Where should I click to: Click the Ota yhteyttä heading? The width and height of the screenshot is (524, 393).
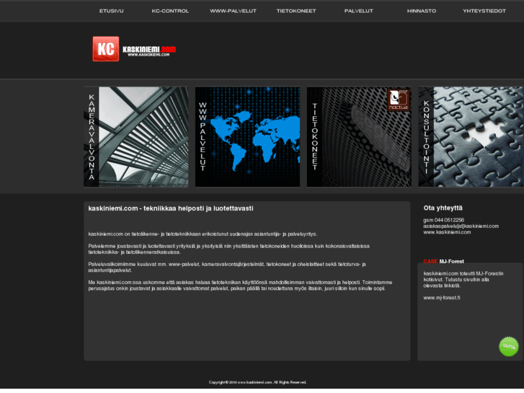443,208
